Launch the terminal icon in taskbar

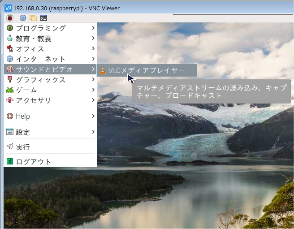click(x=43, y=18)
